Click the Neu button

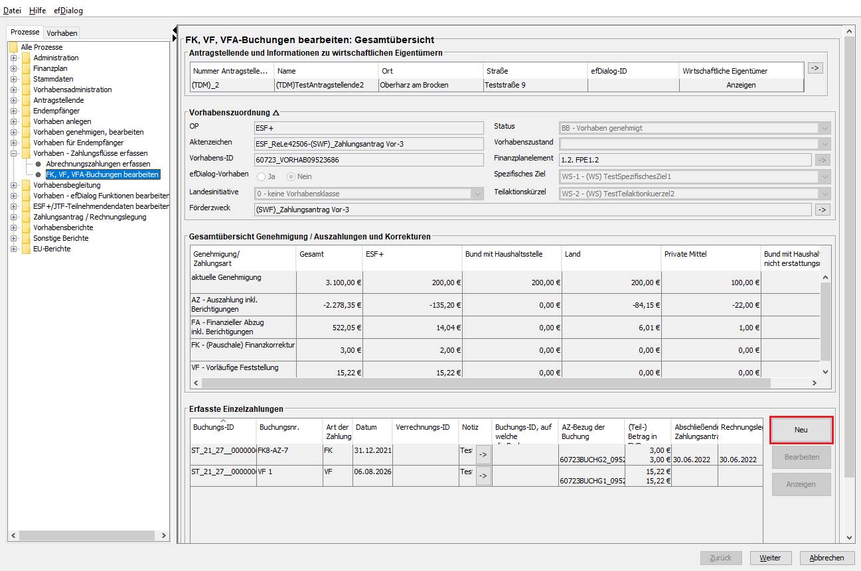[x=801, y=430]
